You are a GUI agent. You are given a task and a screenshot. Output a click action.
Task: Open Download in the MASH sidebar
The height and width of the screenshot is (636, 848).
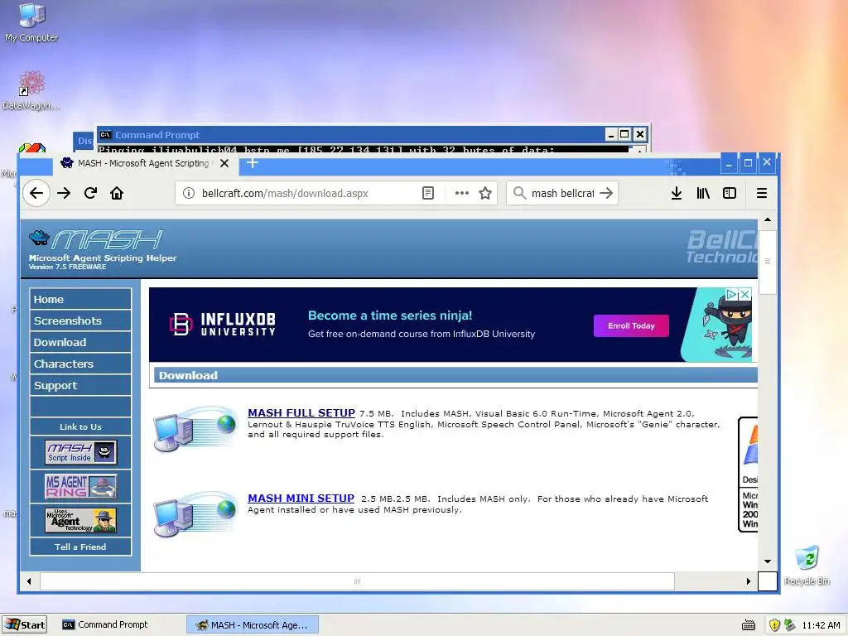click(x=80, y=342)
